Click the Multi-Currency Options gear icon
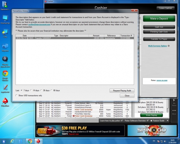Image resolution: width=180 pixels, height=144 pixels. click(169, 46)
